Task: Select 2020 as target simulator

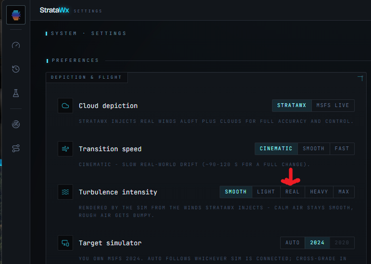Action: pos(342,243)
